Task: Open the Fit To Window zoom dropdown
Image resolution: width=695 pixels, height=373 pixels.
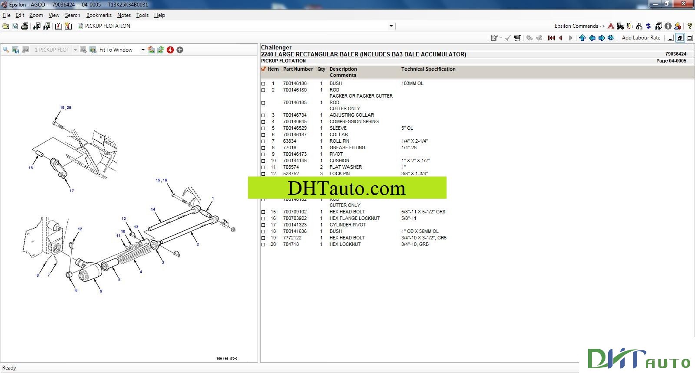Action: point(143,50)
